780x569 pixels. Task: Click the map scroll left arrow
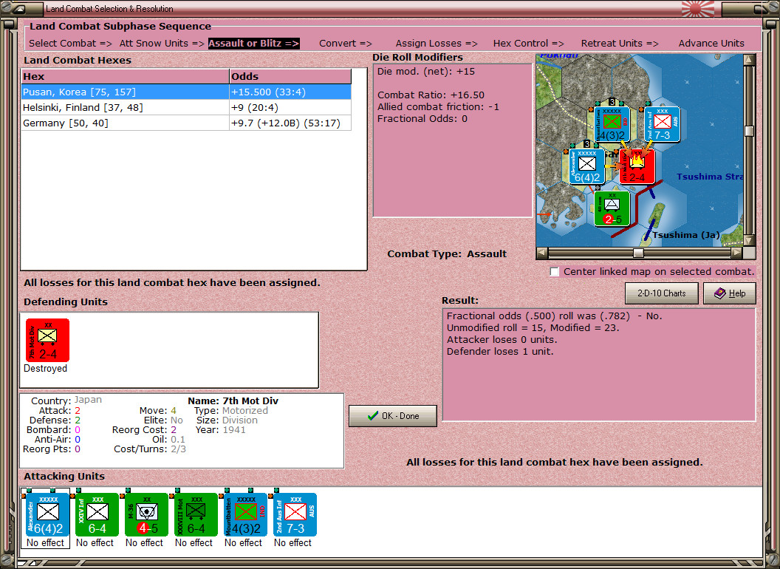click(542, 253)
